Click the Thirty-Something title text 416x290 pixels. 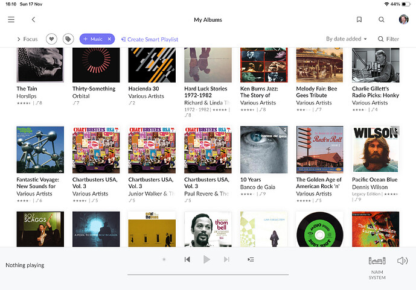click(94, 89)
